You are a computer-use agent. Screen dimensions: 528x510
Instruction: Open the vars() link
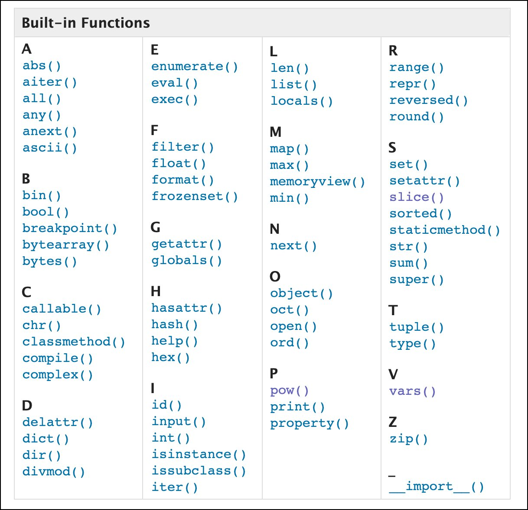pos(412,391)
